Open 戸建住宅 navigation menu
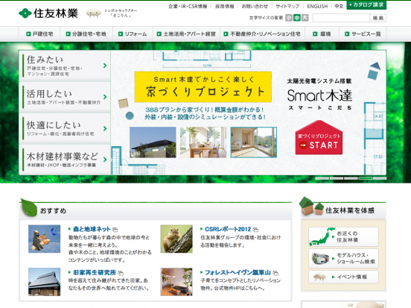Viewport: 411px width, 308px height. [x=39, y=34]
